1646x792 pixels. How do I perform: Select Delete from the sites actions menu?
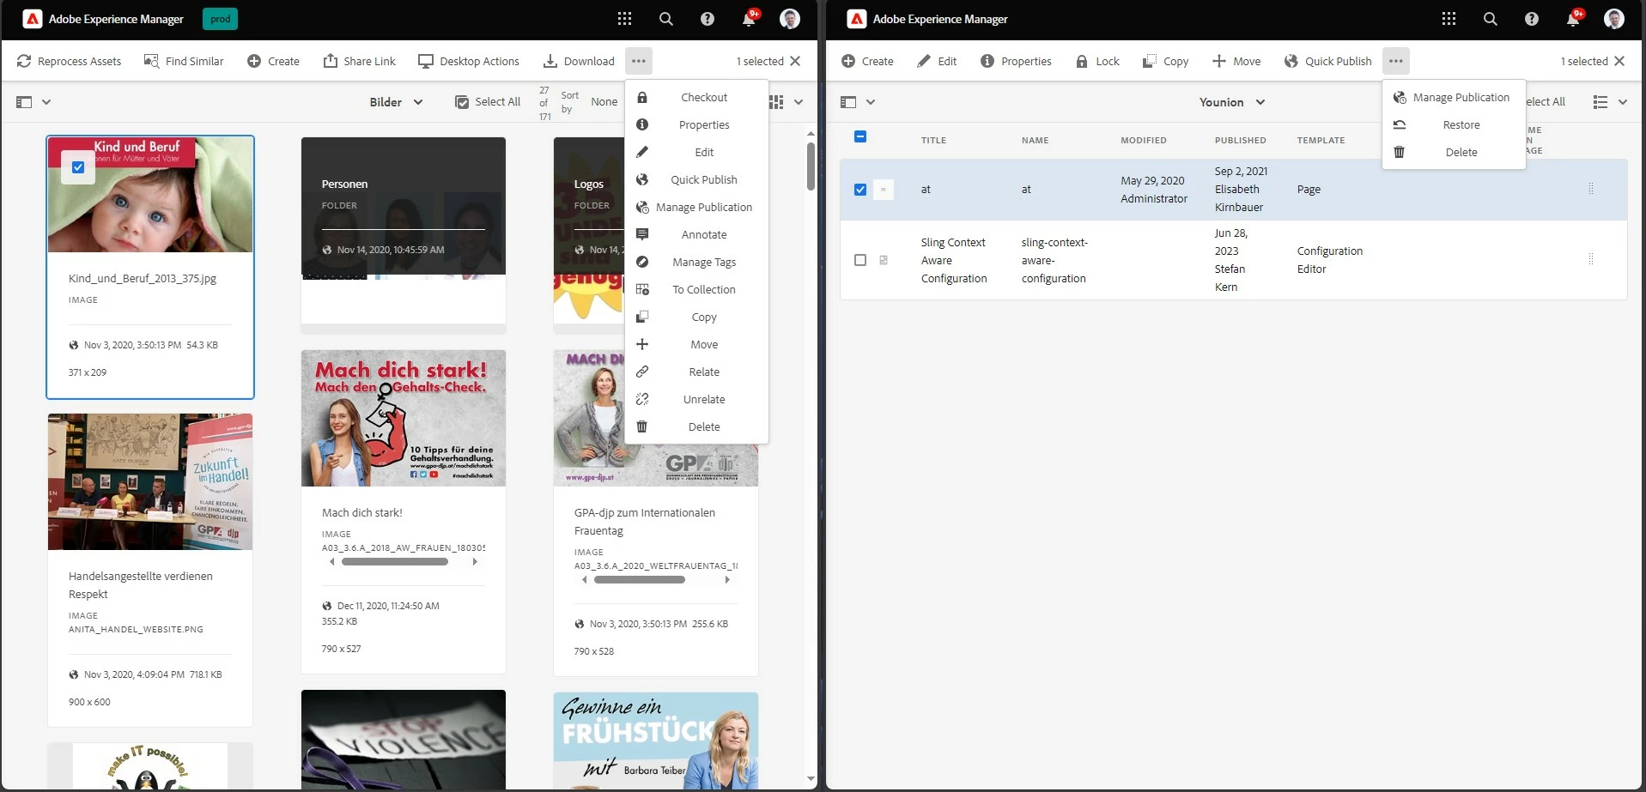click(x=1454, y=153)
